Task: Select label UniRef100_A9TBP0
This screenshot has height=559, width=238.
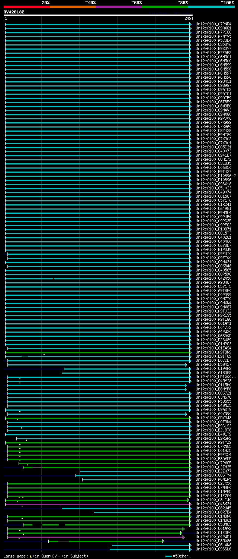Action: point(213,291)
